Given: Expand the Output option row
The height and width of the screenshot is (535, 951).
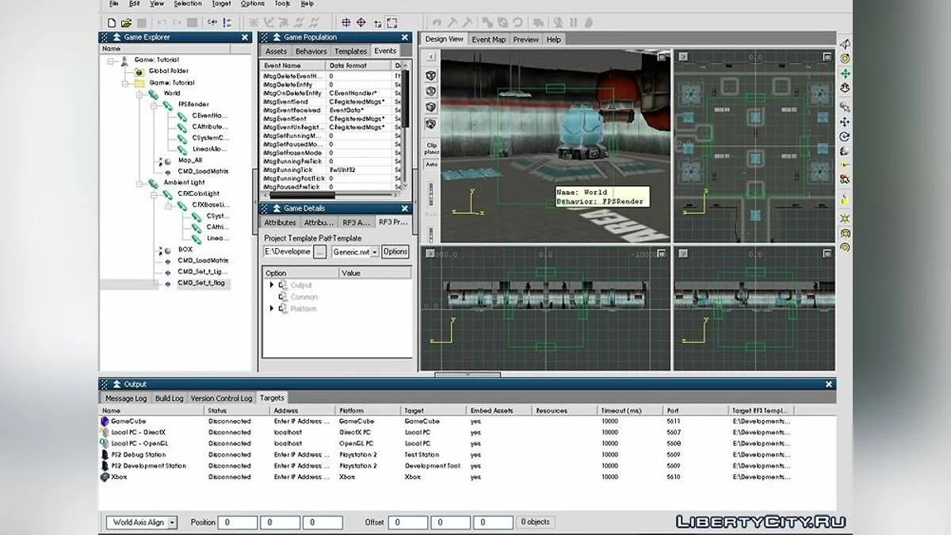Looking at the screenshot, I should pyautogui.click(x=272, y=285).
